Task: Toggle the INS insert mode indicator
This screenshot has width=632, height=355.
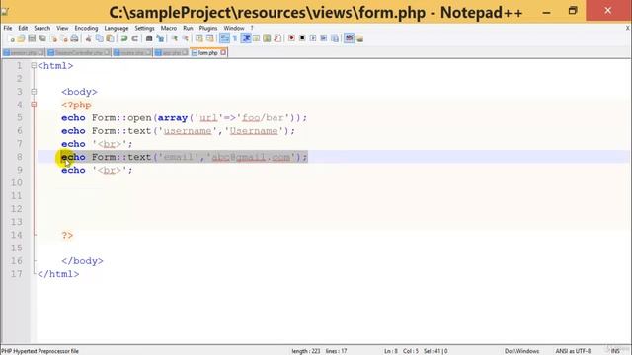Action: click(615, 351)
